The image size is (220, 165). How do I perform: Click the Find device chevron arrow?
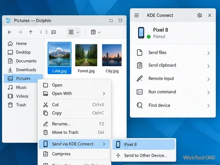click(209, 106)
